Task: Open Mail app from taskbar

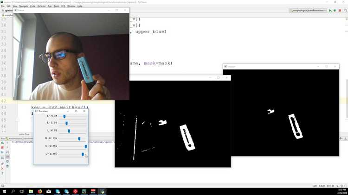Action: [x=49, y=191]
